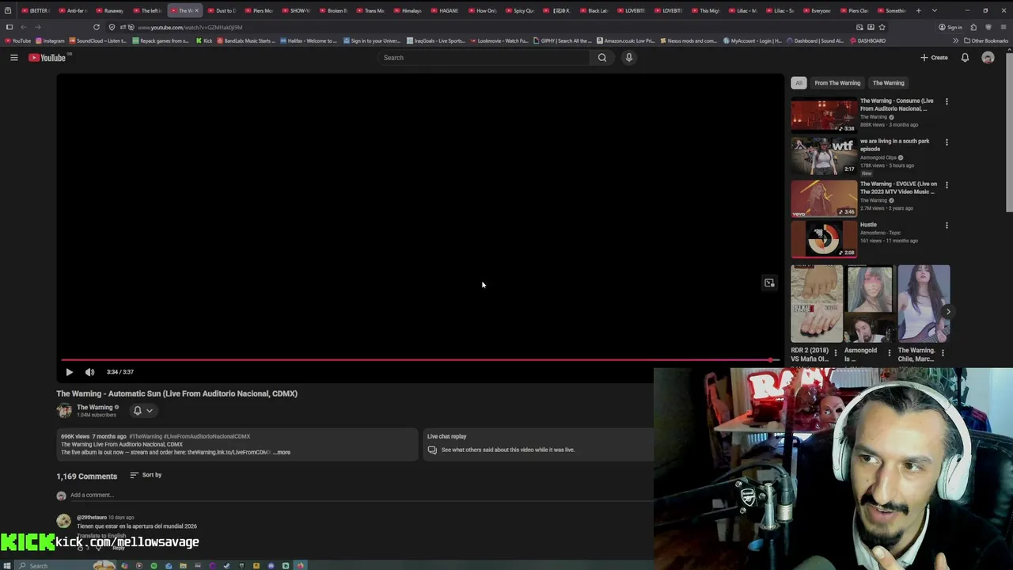Open the Hustle video thumbnail
This screenshot has height=570, width=1013.
pyautogui.click(x=824, y=238)
